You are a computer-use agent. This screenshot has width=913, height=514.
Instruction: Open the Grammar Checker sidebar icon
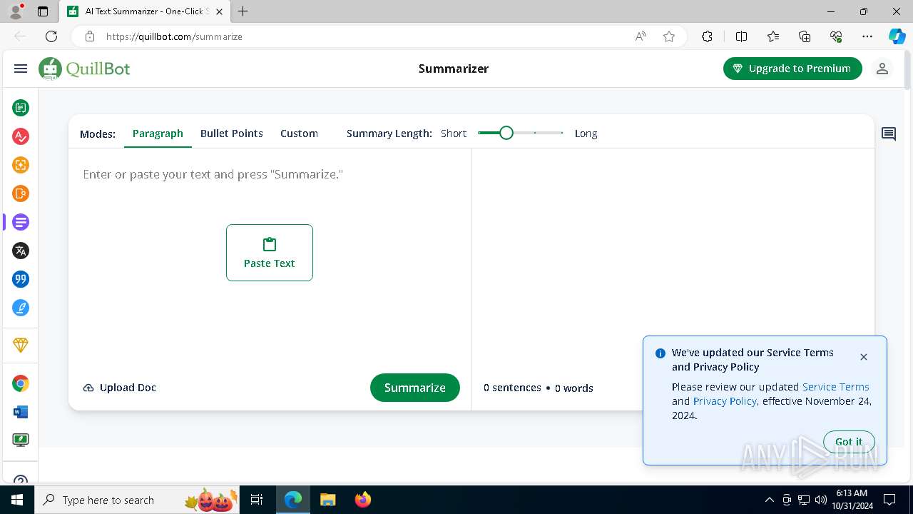point(21,136)
